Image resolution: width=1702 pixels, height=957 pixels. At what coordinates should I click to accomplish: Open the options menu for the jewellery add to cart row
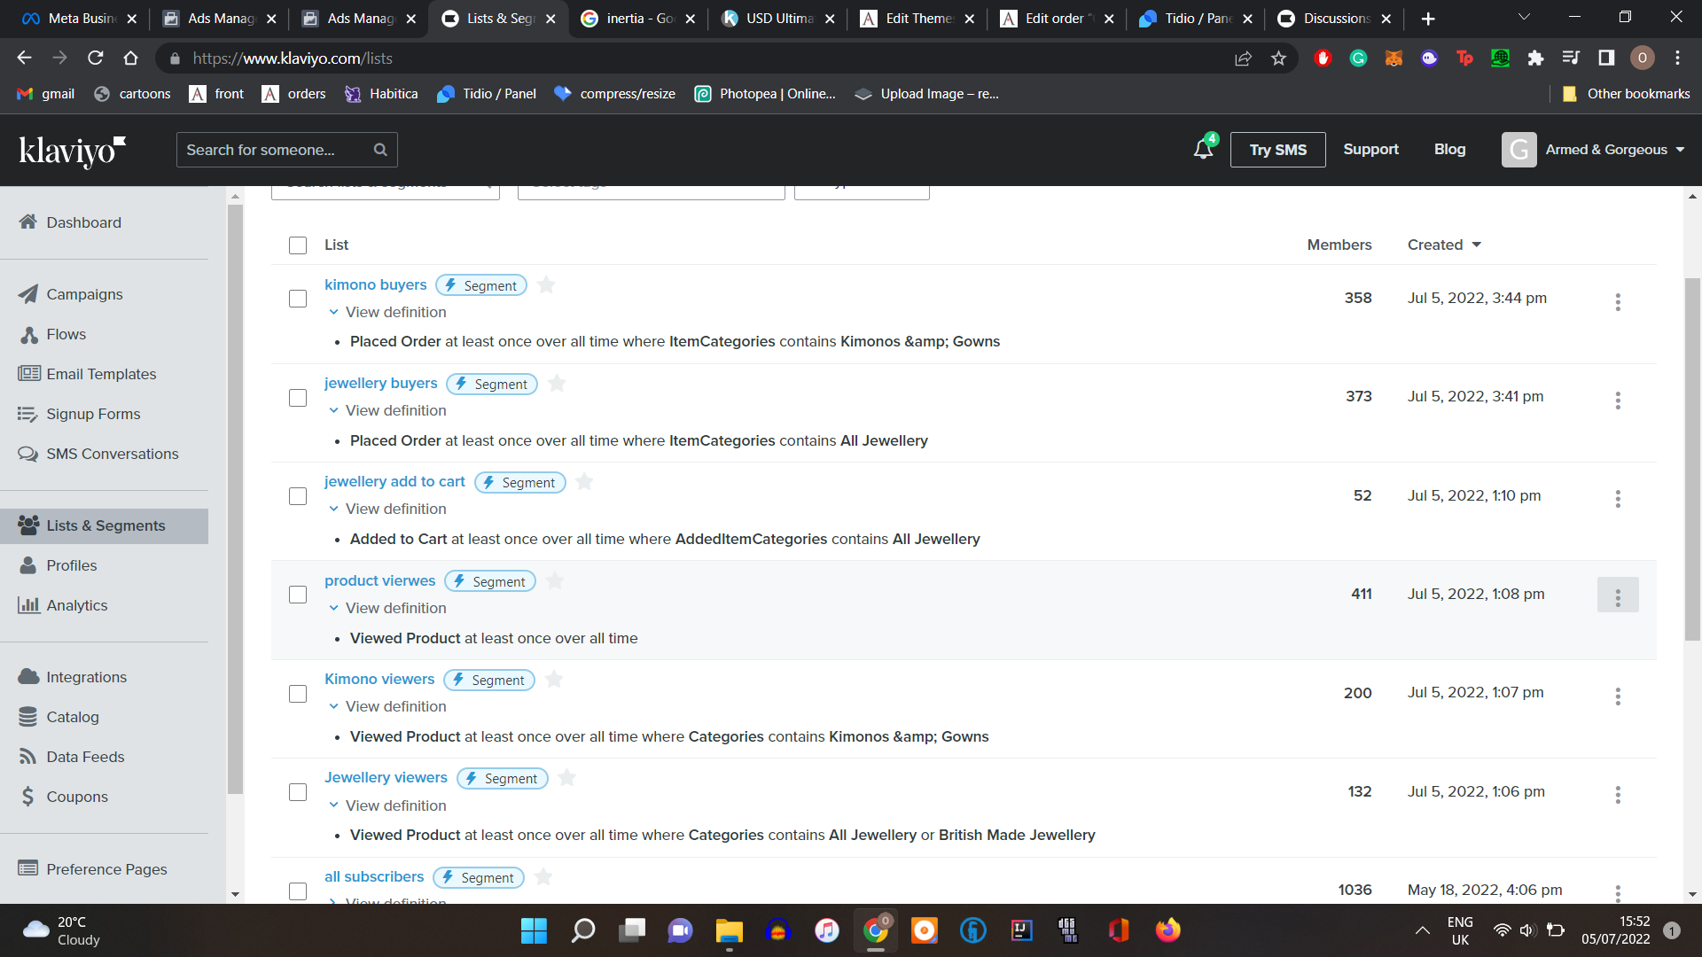pyautogui.click(x=1618, y=499)
